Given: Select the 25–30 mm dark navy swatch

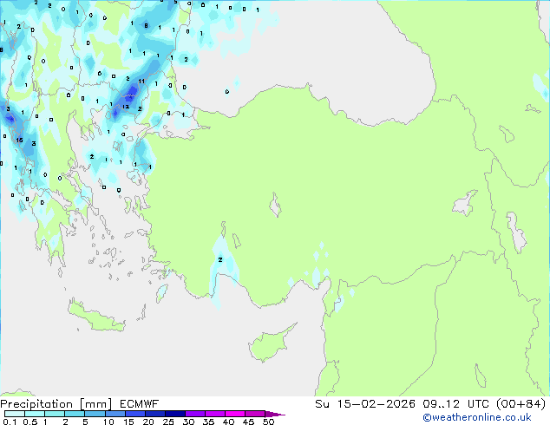Looking at the screenshot, I should (x=175, y=414).
